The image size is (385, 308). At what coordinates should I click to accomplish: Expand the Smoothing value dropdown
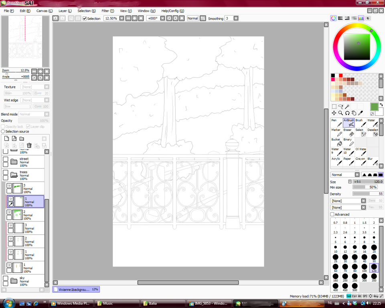point(236,18)
